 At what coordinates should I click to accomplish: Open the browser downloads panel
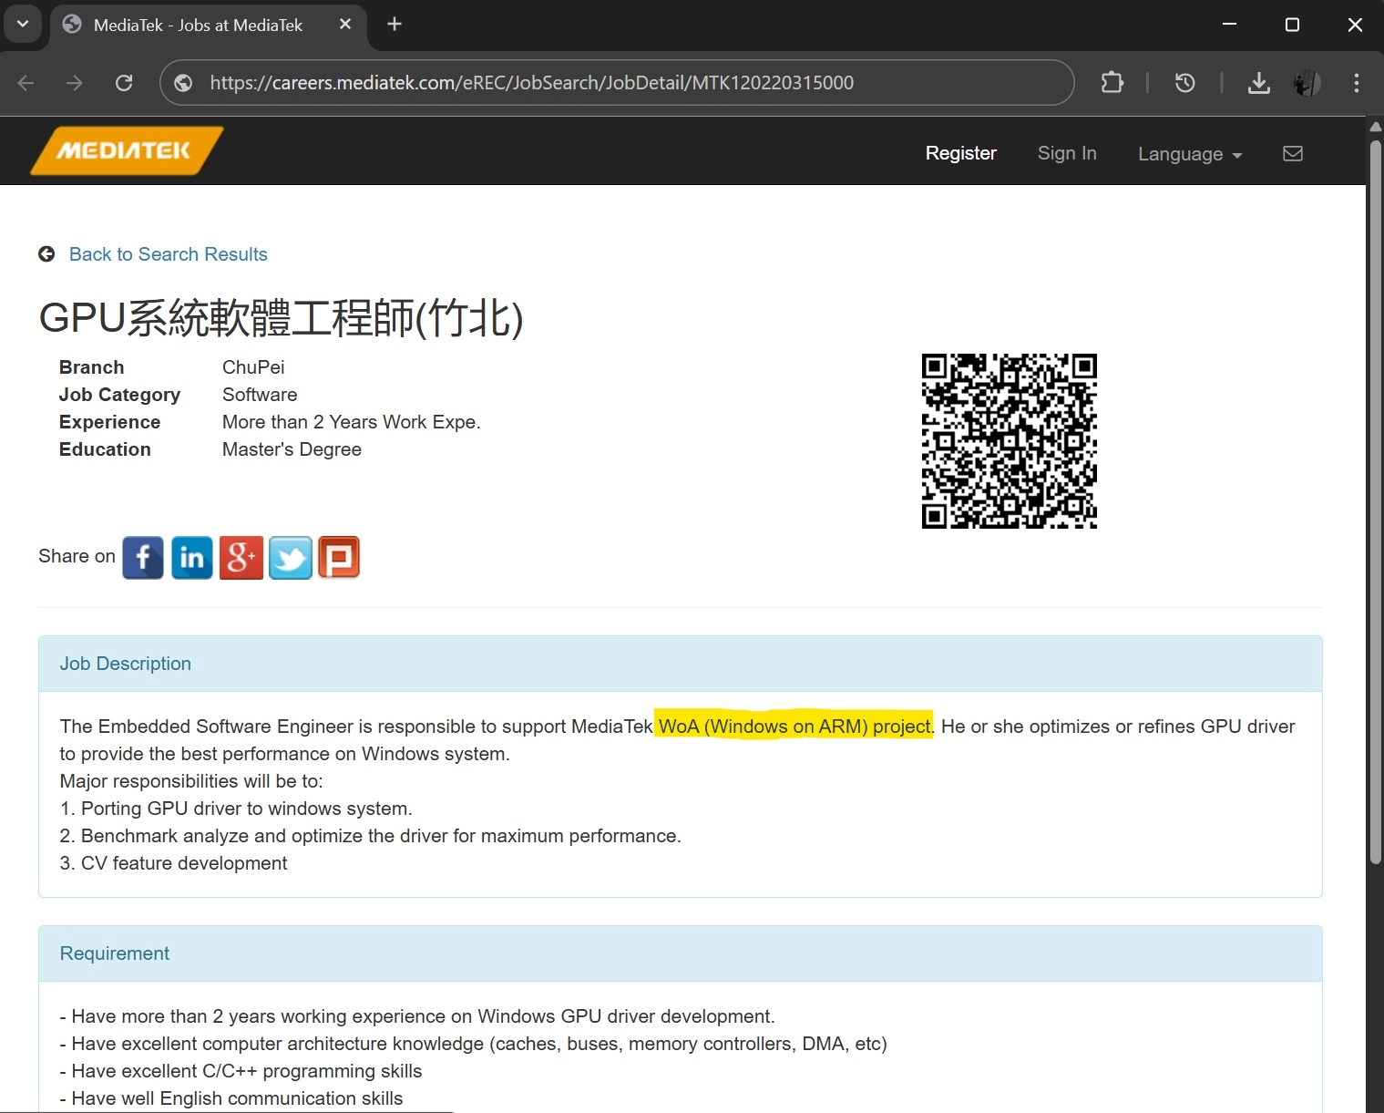[1258, 83]
